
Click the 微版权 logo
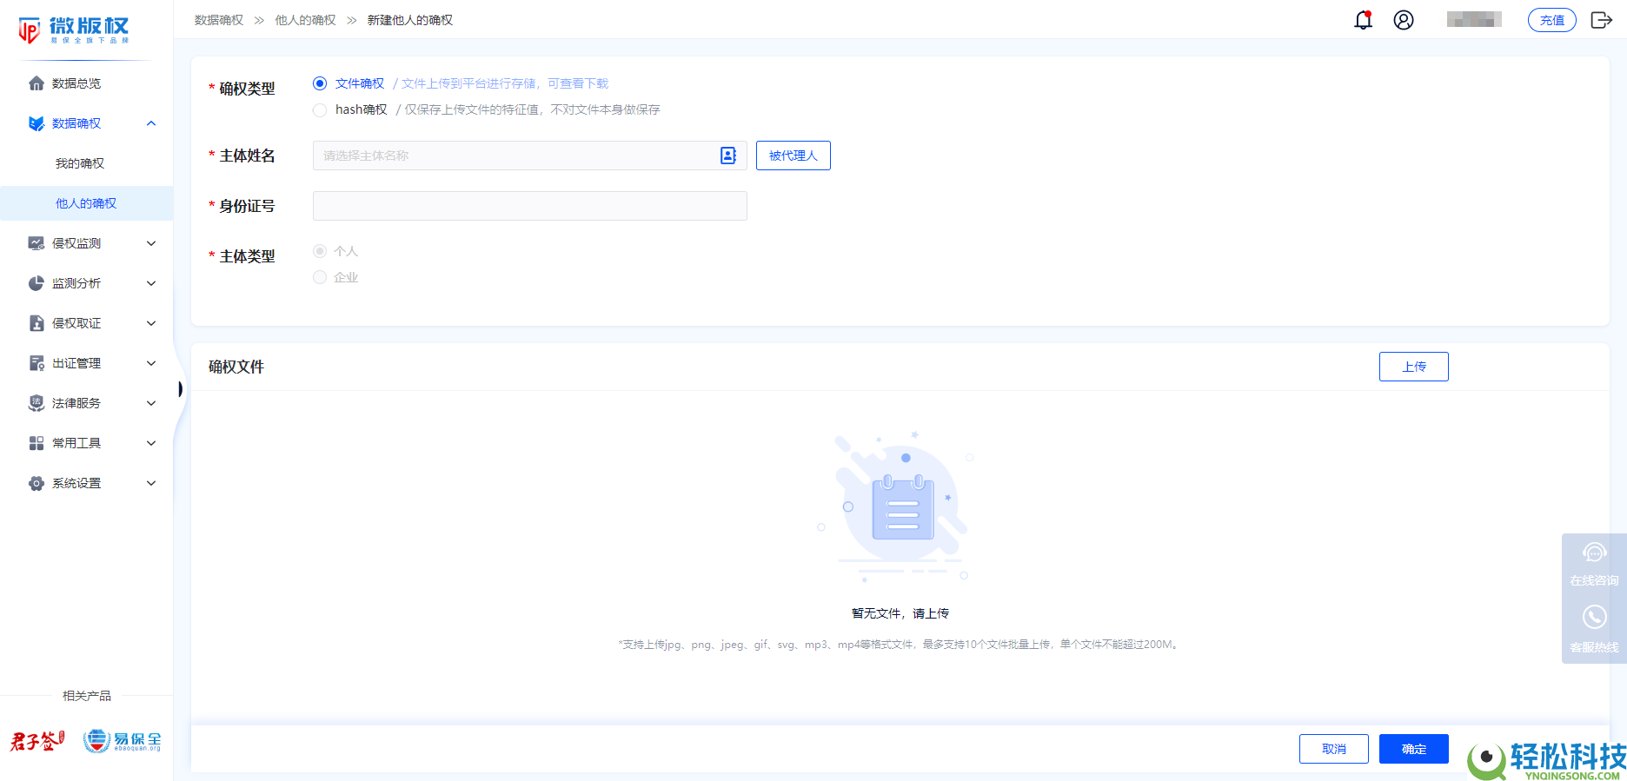[x=74, y=30]
